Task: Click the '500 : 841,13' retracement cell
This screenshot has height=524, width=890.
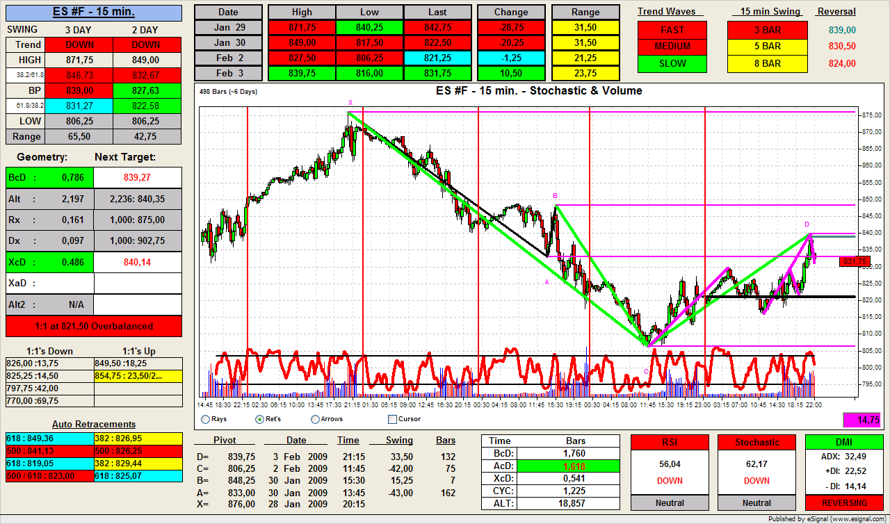Action: [50, 450]
